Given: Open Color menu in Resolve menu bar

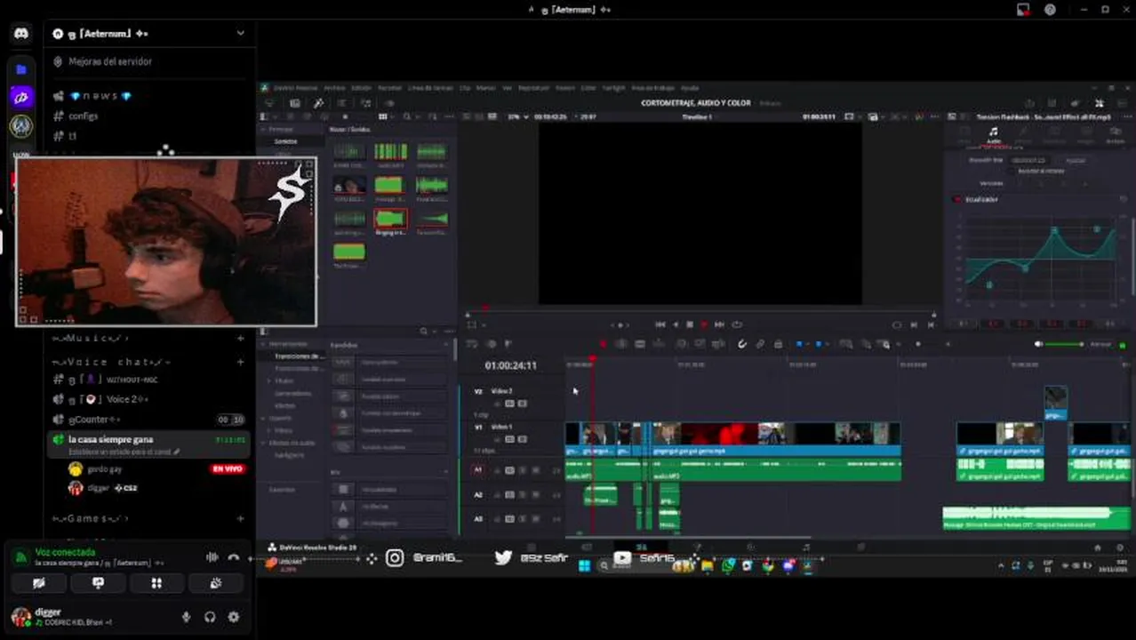Looking at the screenshot, I should point(588,88).
